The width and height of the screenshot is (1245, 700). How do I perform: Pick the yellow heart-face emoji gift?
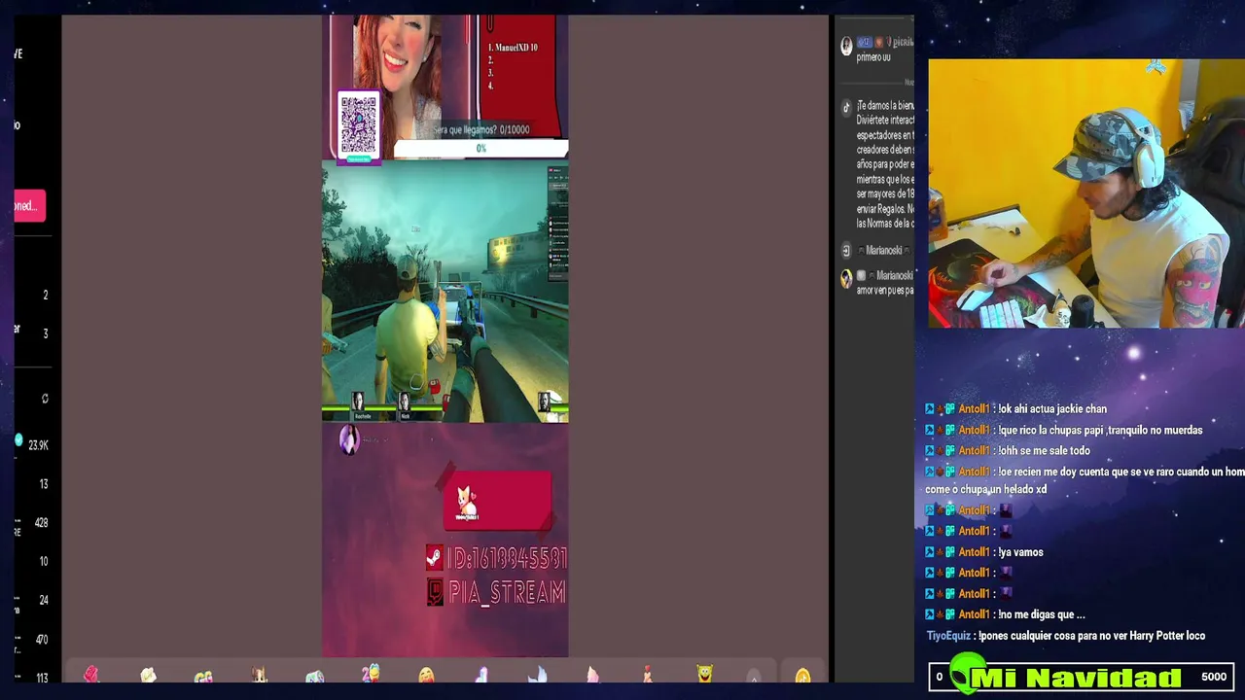[x=427, y=675]
